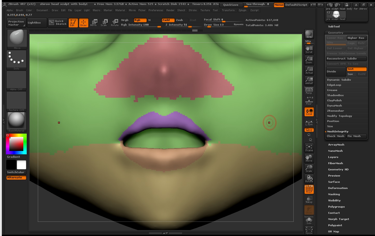Viewport: 375px width, 236px height.
Task: Toggle Xyz rotation mode
Action: 309,130
